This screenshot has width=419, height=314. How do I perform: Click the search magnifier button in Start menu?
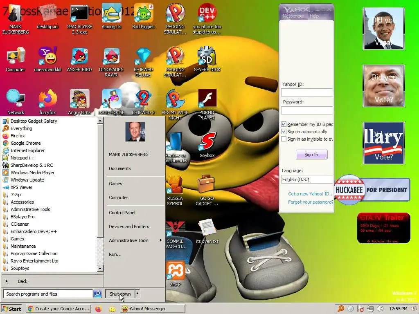click(97, 294)
